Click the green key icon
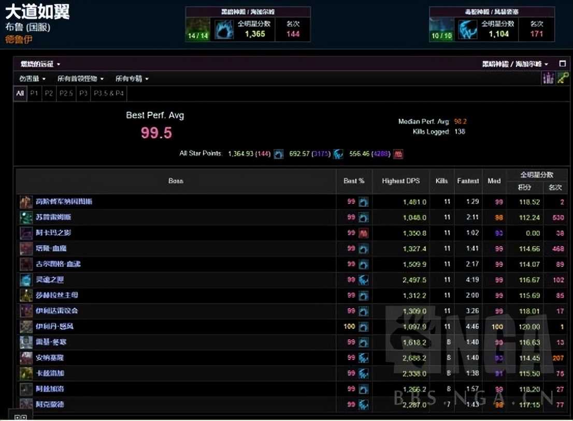Screen dimensions: 573x421 point(563,78)
